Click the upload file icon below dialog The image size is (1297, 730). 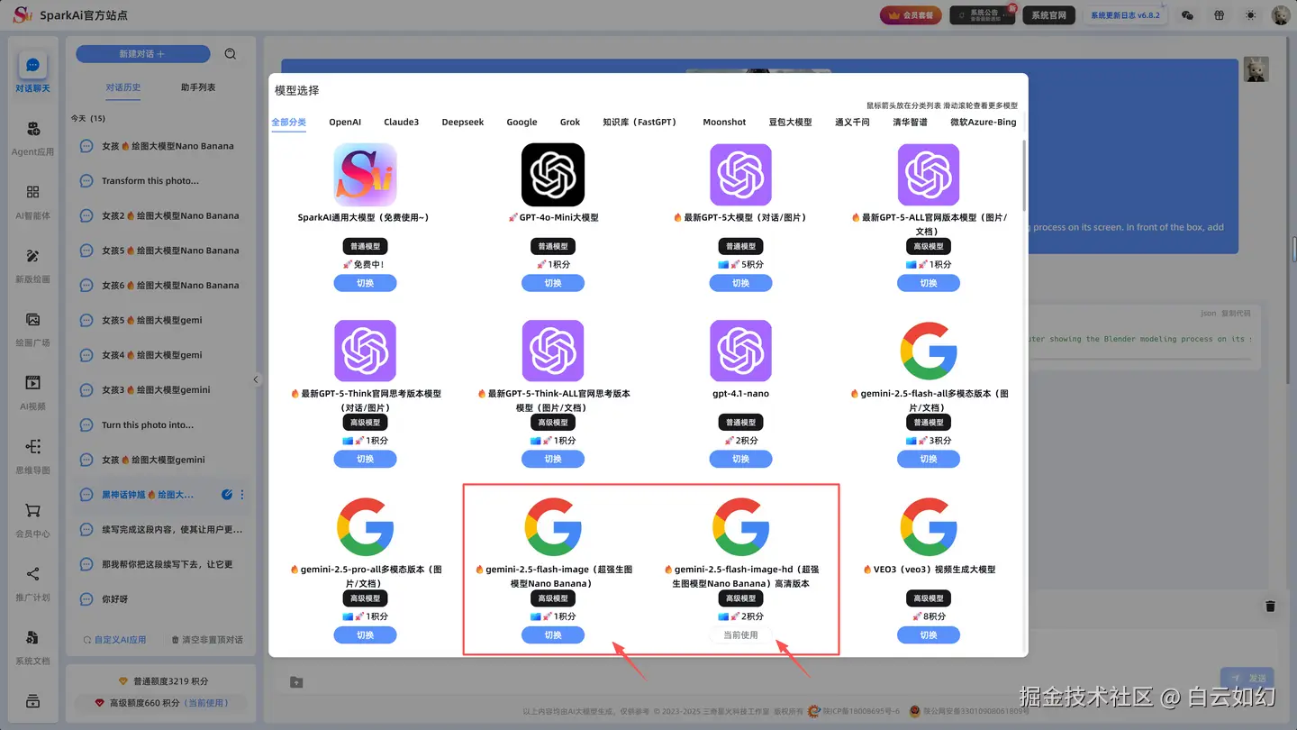point(296,682)
